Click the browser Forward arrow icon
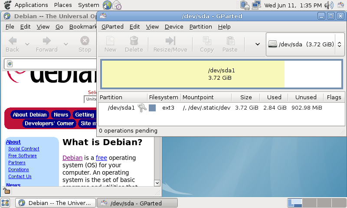Viewport: 347px width, 208px height. tap(47, 41)
